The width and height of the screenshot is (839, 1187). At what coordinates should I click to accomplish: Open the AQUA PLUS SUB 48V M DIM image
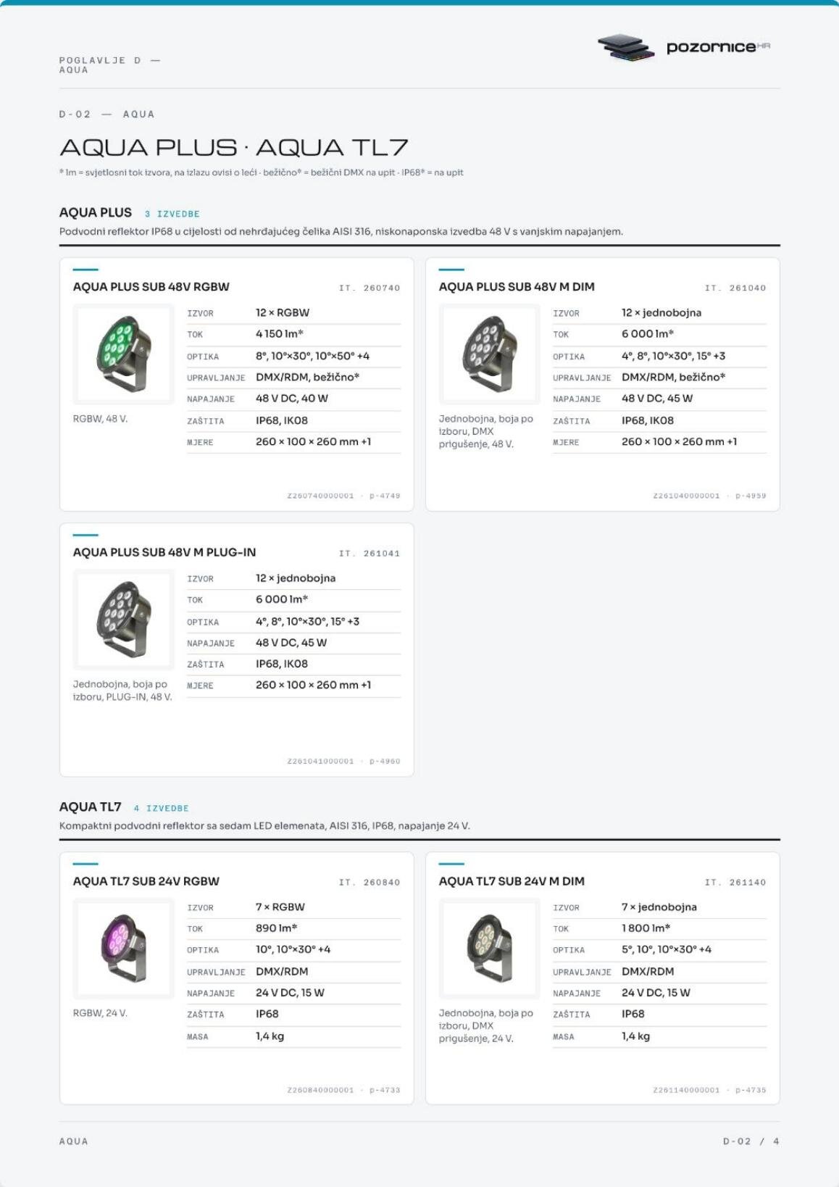(x=490, y=354)
